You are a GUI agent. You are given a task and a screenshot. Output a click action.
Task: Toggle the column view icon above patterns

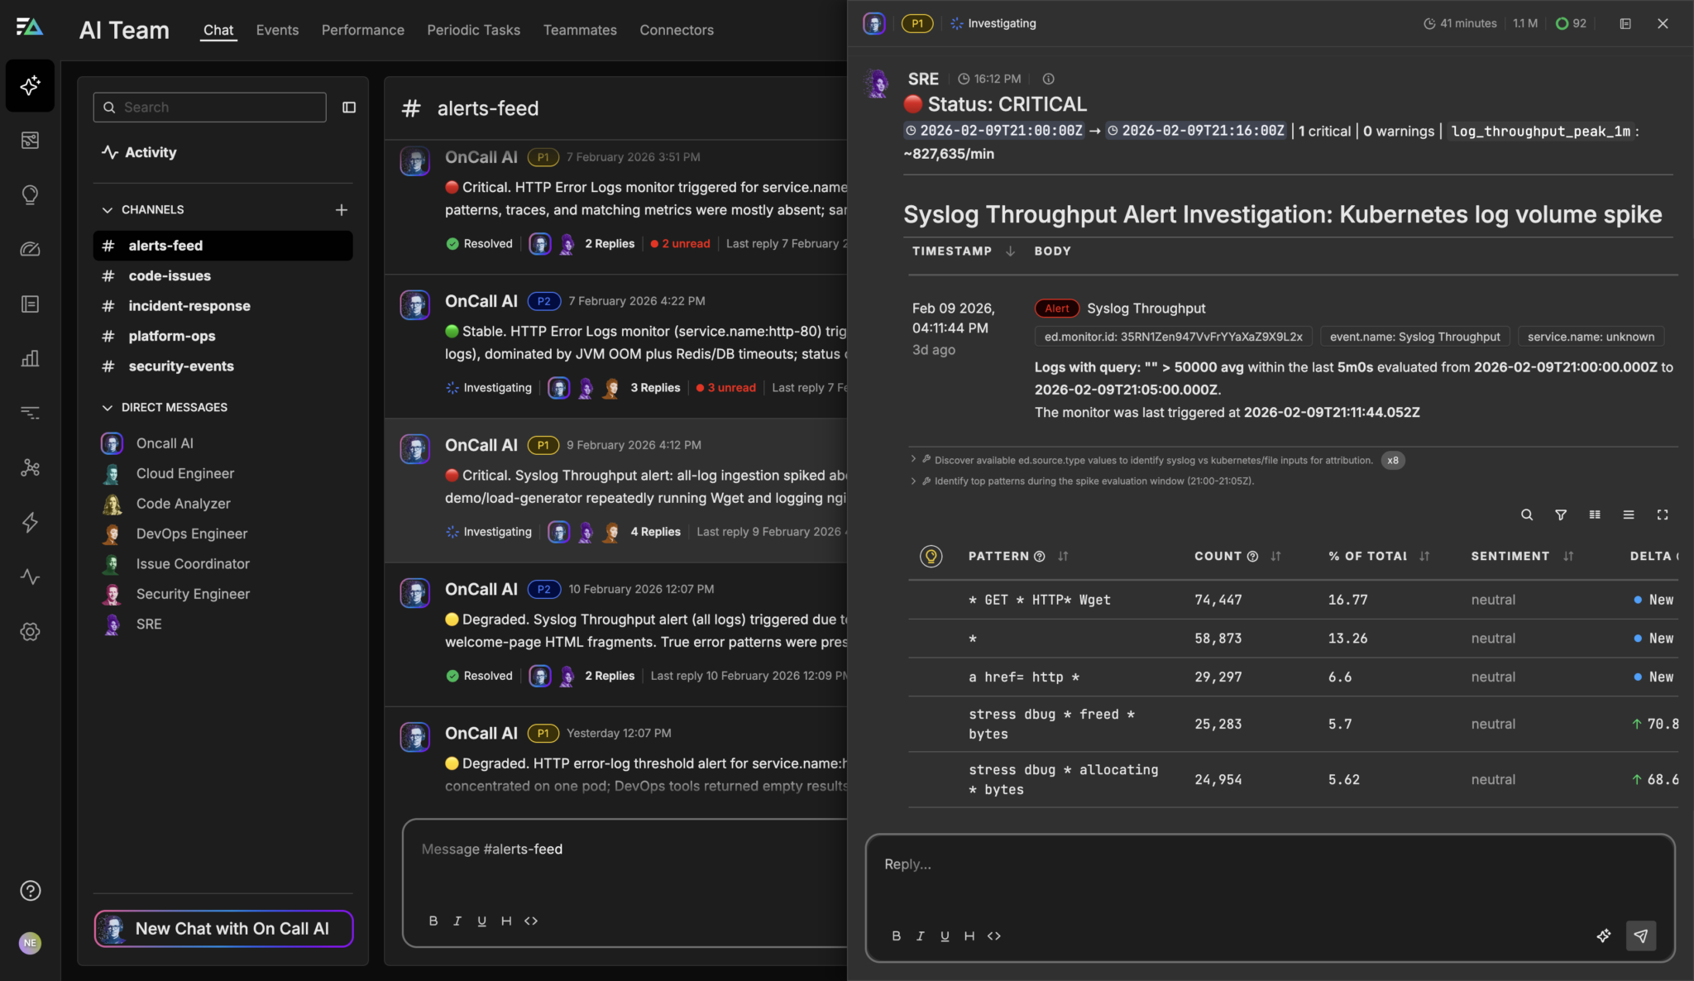[1594, 514]
